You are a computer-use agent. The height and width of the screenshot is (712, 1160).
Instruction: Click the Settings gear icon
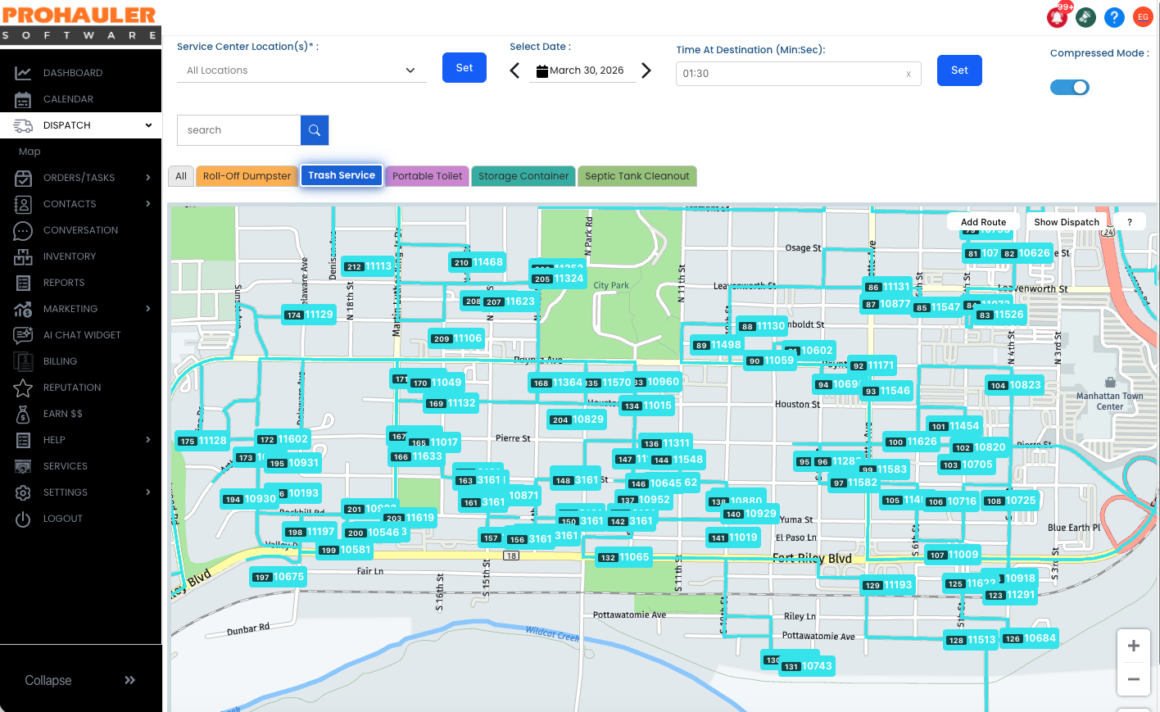23,492
